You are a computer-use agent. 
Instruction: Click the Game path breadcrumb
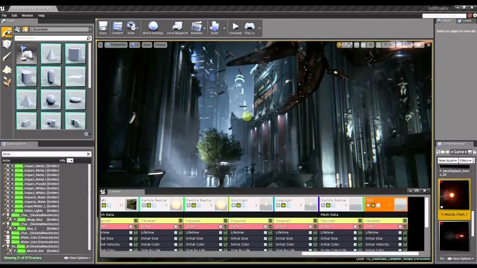point(459,152)
